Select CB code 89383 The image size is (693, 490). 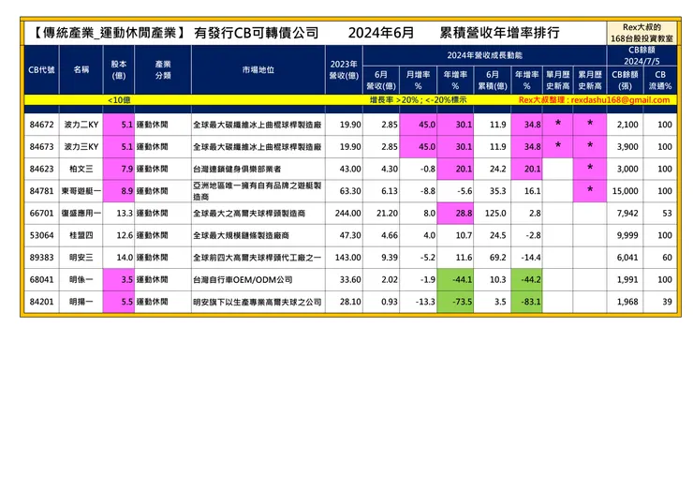(x=41, y=258)
